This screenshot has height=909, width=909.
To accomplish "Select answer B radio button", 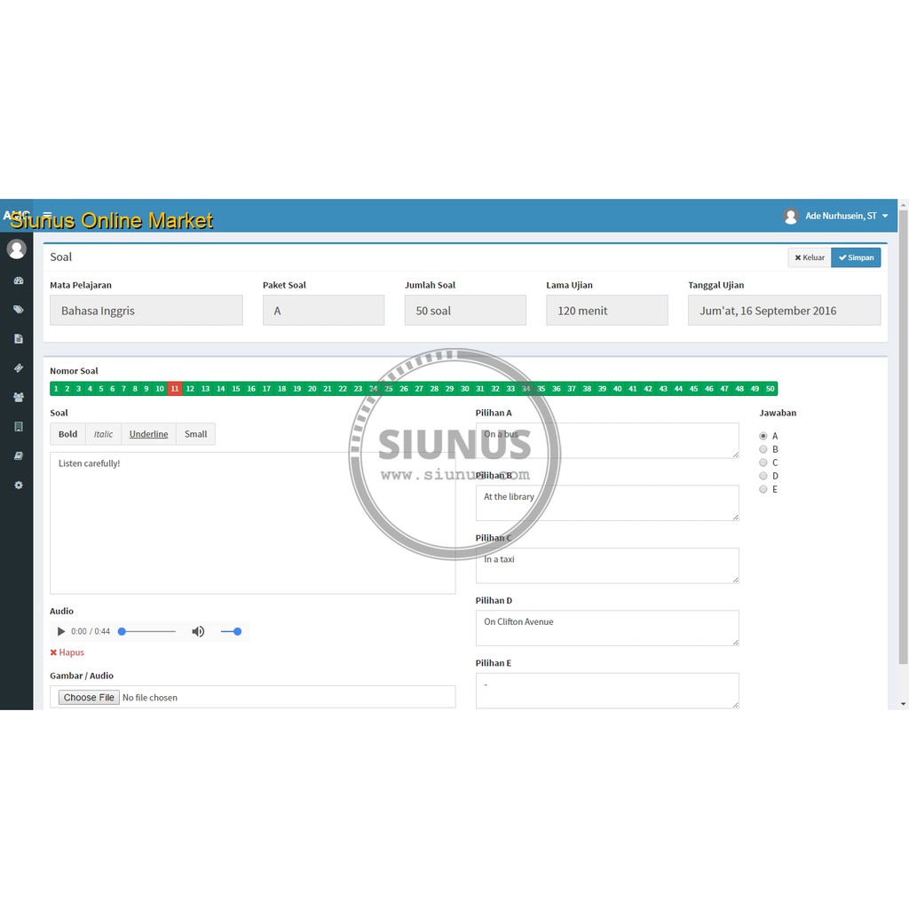I will (x=763, y=449).
